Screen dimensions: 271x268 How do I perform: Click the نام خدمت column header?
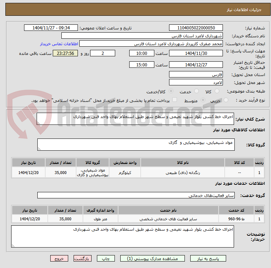(x=168, y=210)
